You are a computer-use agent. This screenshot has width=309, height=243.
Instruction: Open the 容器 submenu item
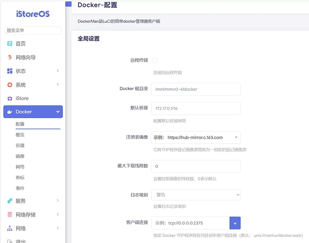point(20,145)
